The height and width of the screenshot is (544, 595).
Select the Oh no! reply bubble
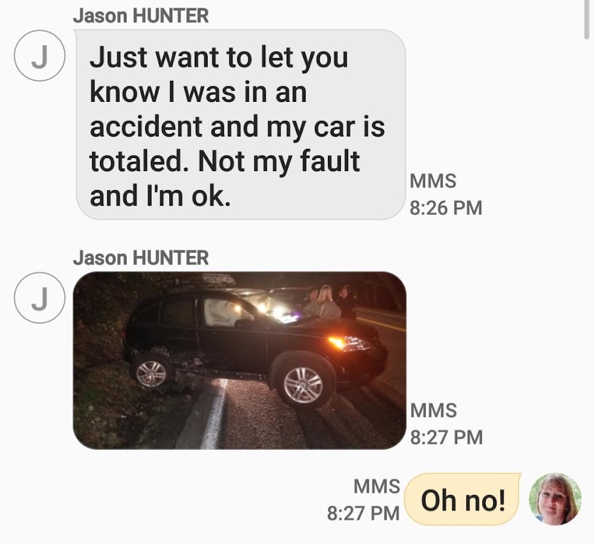coord(462,499)
